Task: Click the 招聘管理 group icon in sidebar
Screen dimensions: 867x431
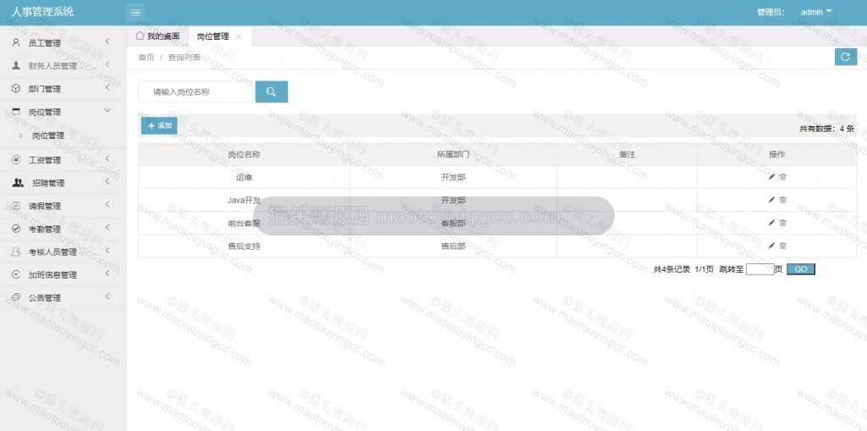Action: tap(19, 183)
